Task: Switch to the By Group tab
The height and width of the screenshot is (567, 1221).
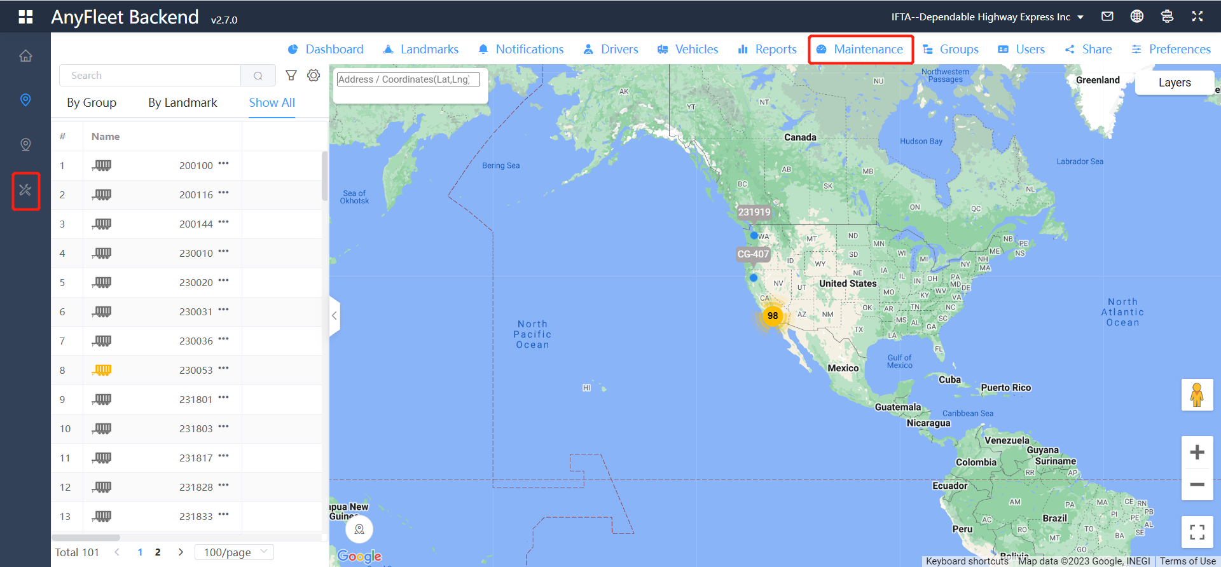Action: coord(92,103)
